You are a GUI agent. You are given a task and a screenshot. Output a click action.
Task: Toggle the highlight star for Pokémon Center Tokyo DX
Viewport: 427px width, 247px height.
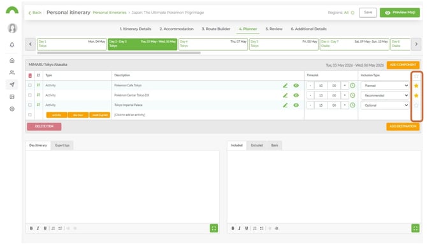(416, 95)
